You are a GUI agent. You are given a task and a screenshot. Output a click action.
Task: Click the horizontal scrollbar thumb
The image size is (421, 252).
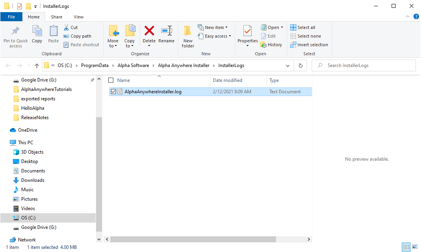click(193, 239)
